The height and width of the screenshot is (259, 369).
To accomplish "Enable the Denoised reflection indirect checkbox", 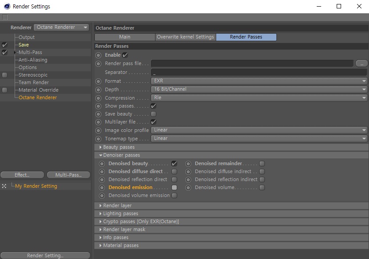I will (262, 179).
